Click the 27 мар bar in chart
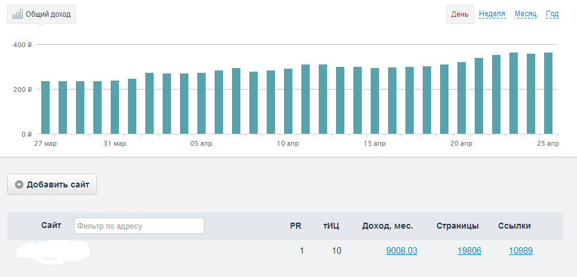The height and width of the screenshot is (277, 577). tap(45, 107)
